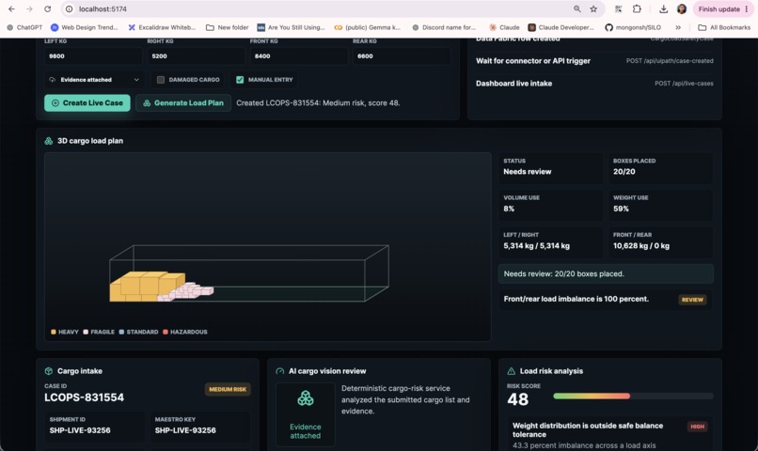Open the Excalidraw Whiteboard bookmark

point(162,27)
